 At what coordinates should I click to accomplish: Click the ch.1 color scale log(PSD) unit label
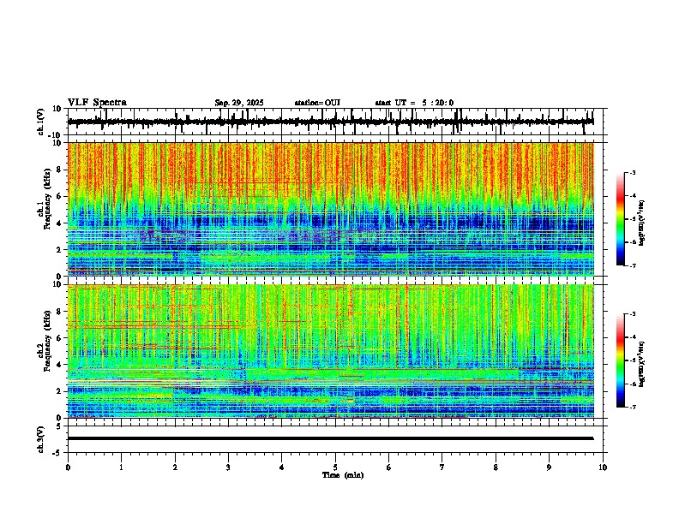pos(642,223)
